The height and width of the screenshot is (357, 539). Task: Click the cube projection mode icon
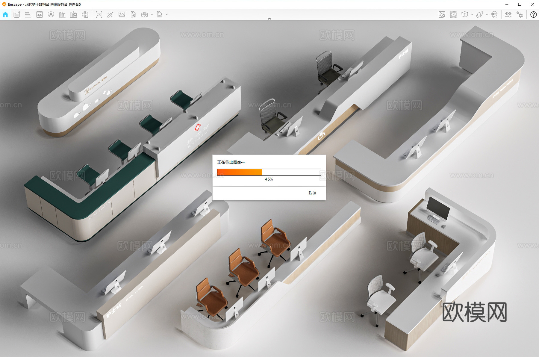point(464,14)
